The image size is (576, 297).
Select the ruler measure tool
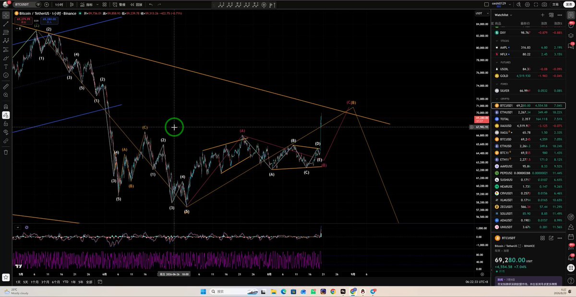coord(6,87)
